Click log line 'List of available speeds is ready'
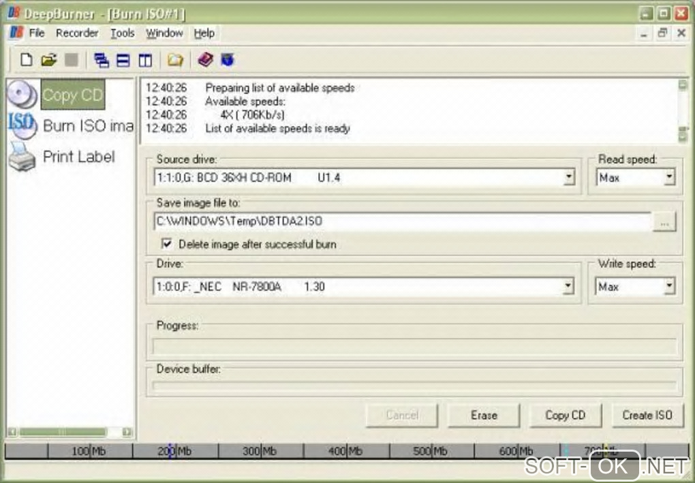Viewport: 695px width, 483px height. click(277, 129)
